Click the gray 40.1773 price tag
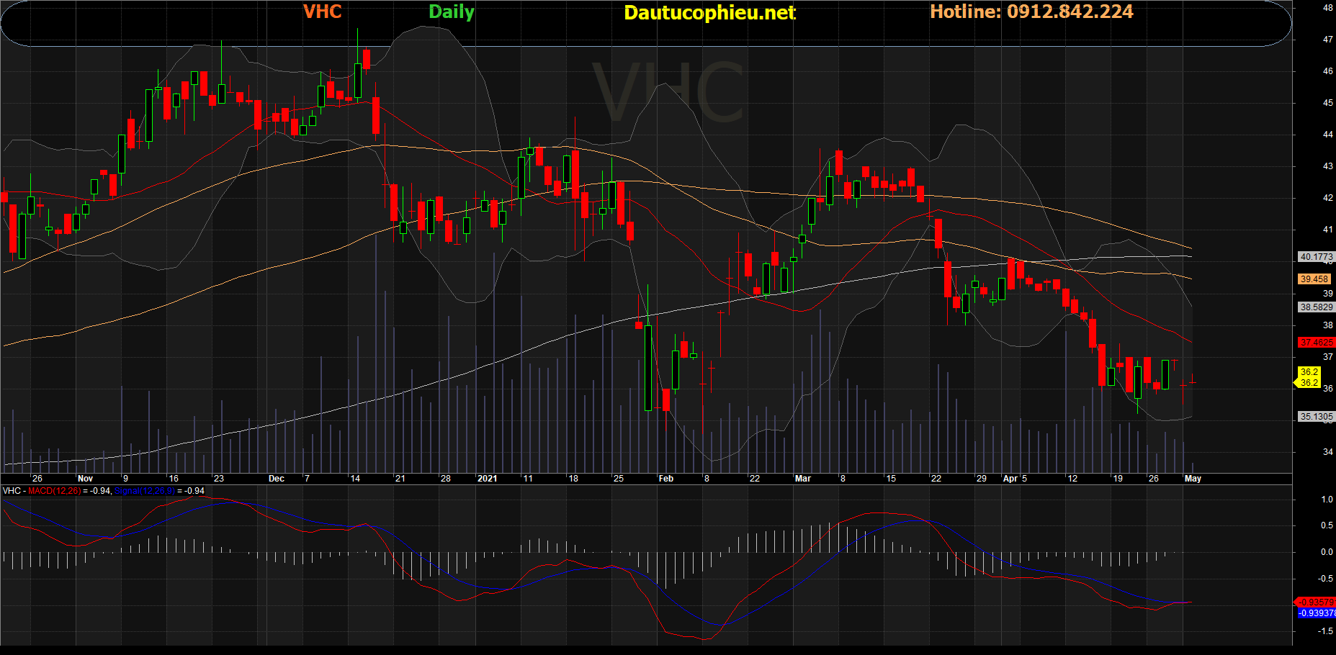This screenshot has height=655, width=1336. (x=1317, y=257)
